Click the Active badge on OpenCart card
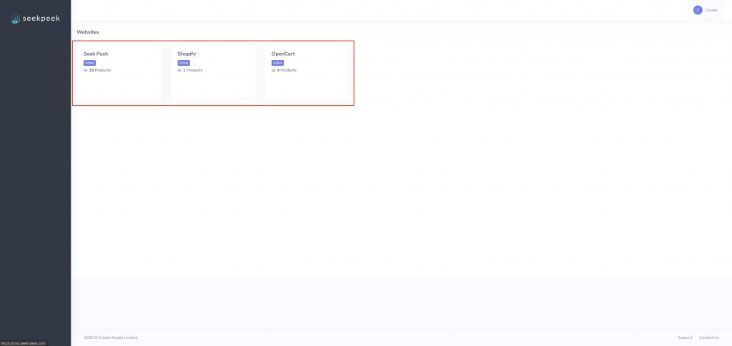 coord(278,63)
